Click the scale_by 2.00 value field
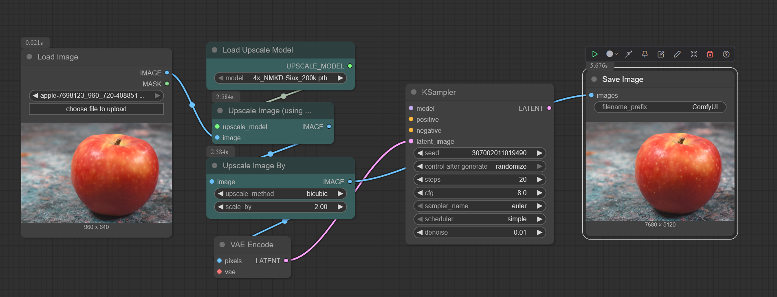This screenshot has height=297, width=777. pyautogui.click(x=280, y=207)
